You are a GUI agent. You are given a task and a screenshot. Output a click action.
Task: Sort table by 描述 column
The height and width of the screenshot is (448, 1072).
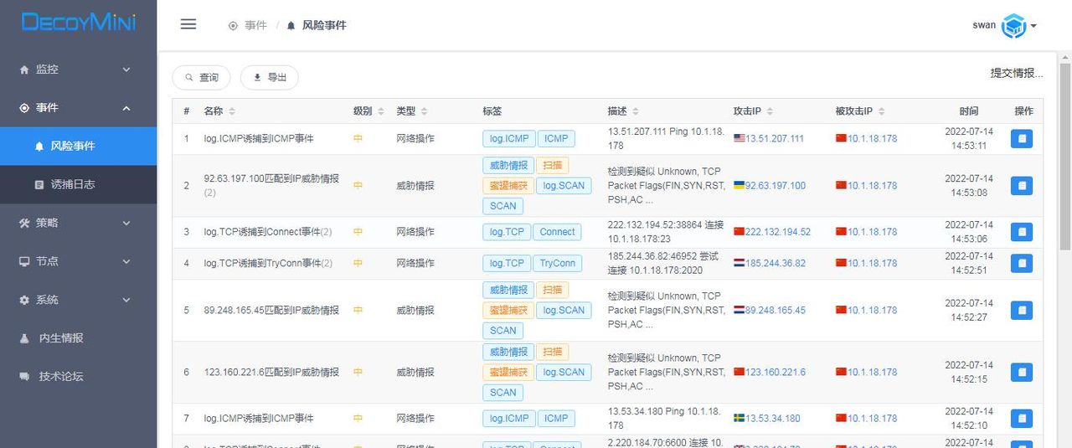[636, 111]
